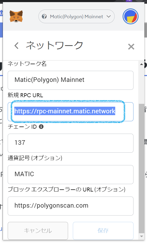147x243 pixels.
Task: Click the vertical scrollbar thumb
Action: [x=141, y=169]
